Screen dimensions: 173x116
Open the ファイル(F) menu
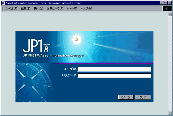coord(11,9)
